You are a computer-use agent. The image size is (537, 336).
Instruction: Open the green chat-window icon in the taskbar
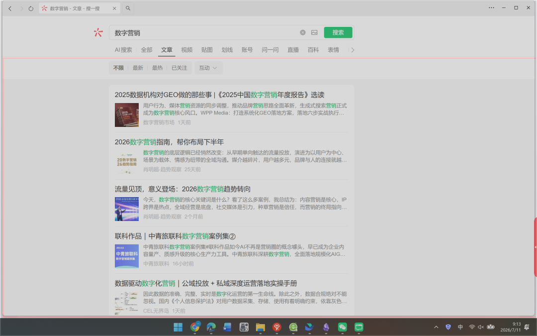(359, 327)
